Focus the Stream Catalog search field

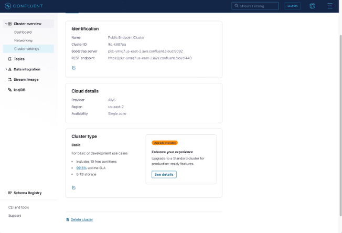click(255, 6)
